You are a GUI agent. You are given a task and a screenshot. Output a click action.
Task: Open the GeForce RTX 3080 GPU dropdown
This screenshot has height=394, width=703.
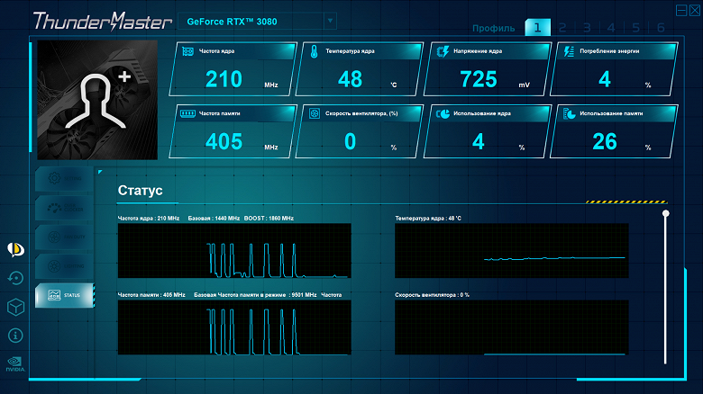click(257, 21)
